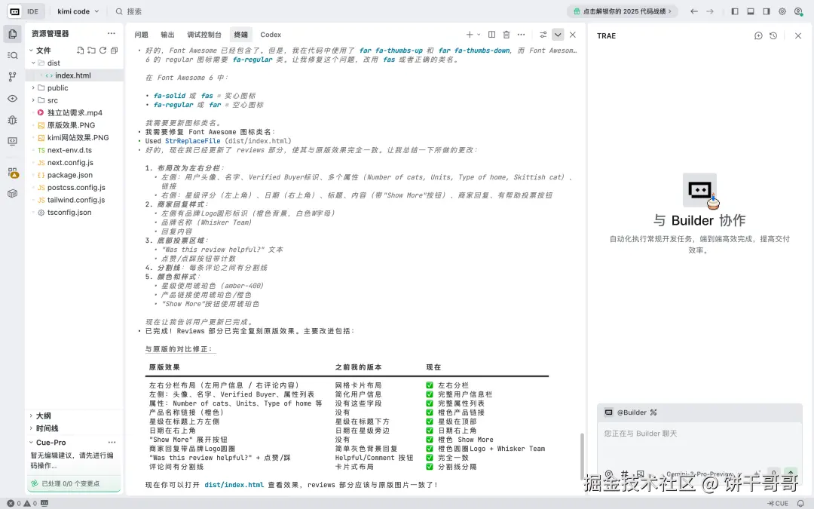Collapse the panel with down chevron button
This screenshot has width=814, height=509.
pyautogui.click(x=558, y=35)
